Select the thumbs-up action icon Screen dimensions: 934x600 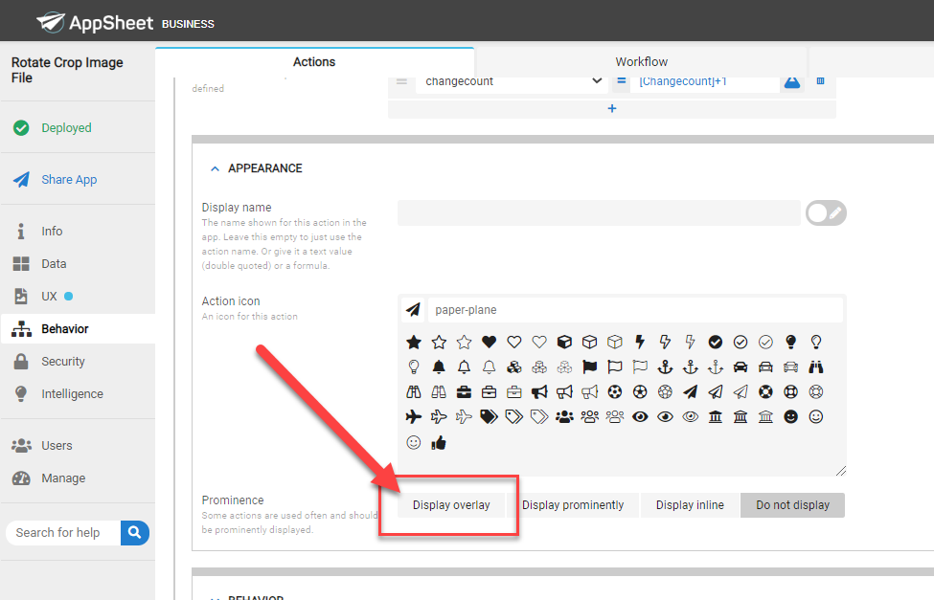click(439, 442)
